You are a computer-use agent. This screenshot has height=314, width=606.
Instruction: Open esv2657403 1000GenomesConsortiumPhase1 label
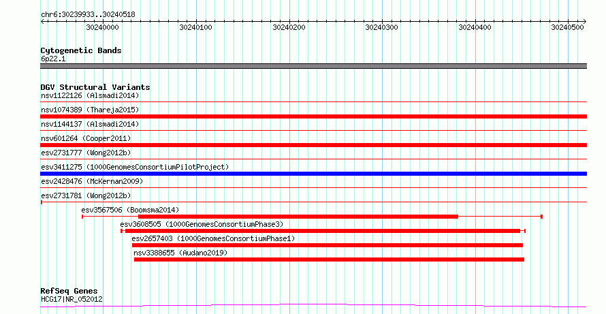pos(213,238)
